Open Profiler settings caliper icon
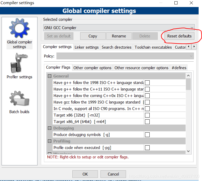 (19, 63)
